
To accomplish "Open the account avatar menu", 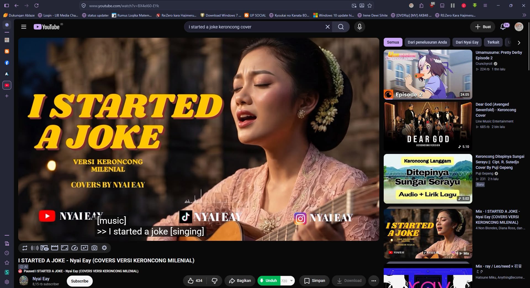I will (519, 27).
